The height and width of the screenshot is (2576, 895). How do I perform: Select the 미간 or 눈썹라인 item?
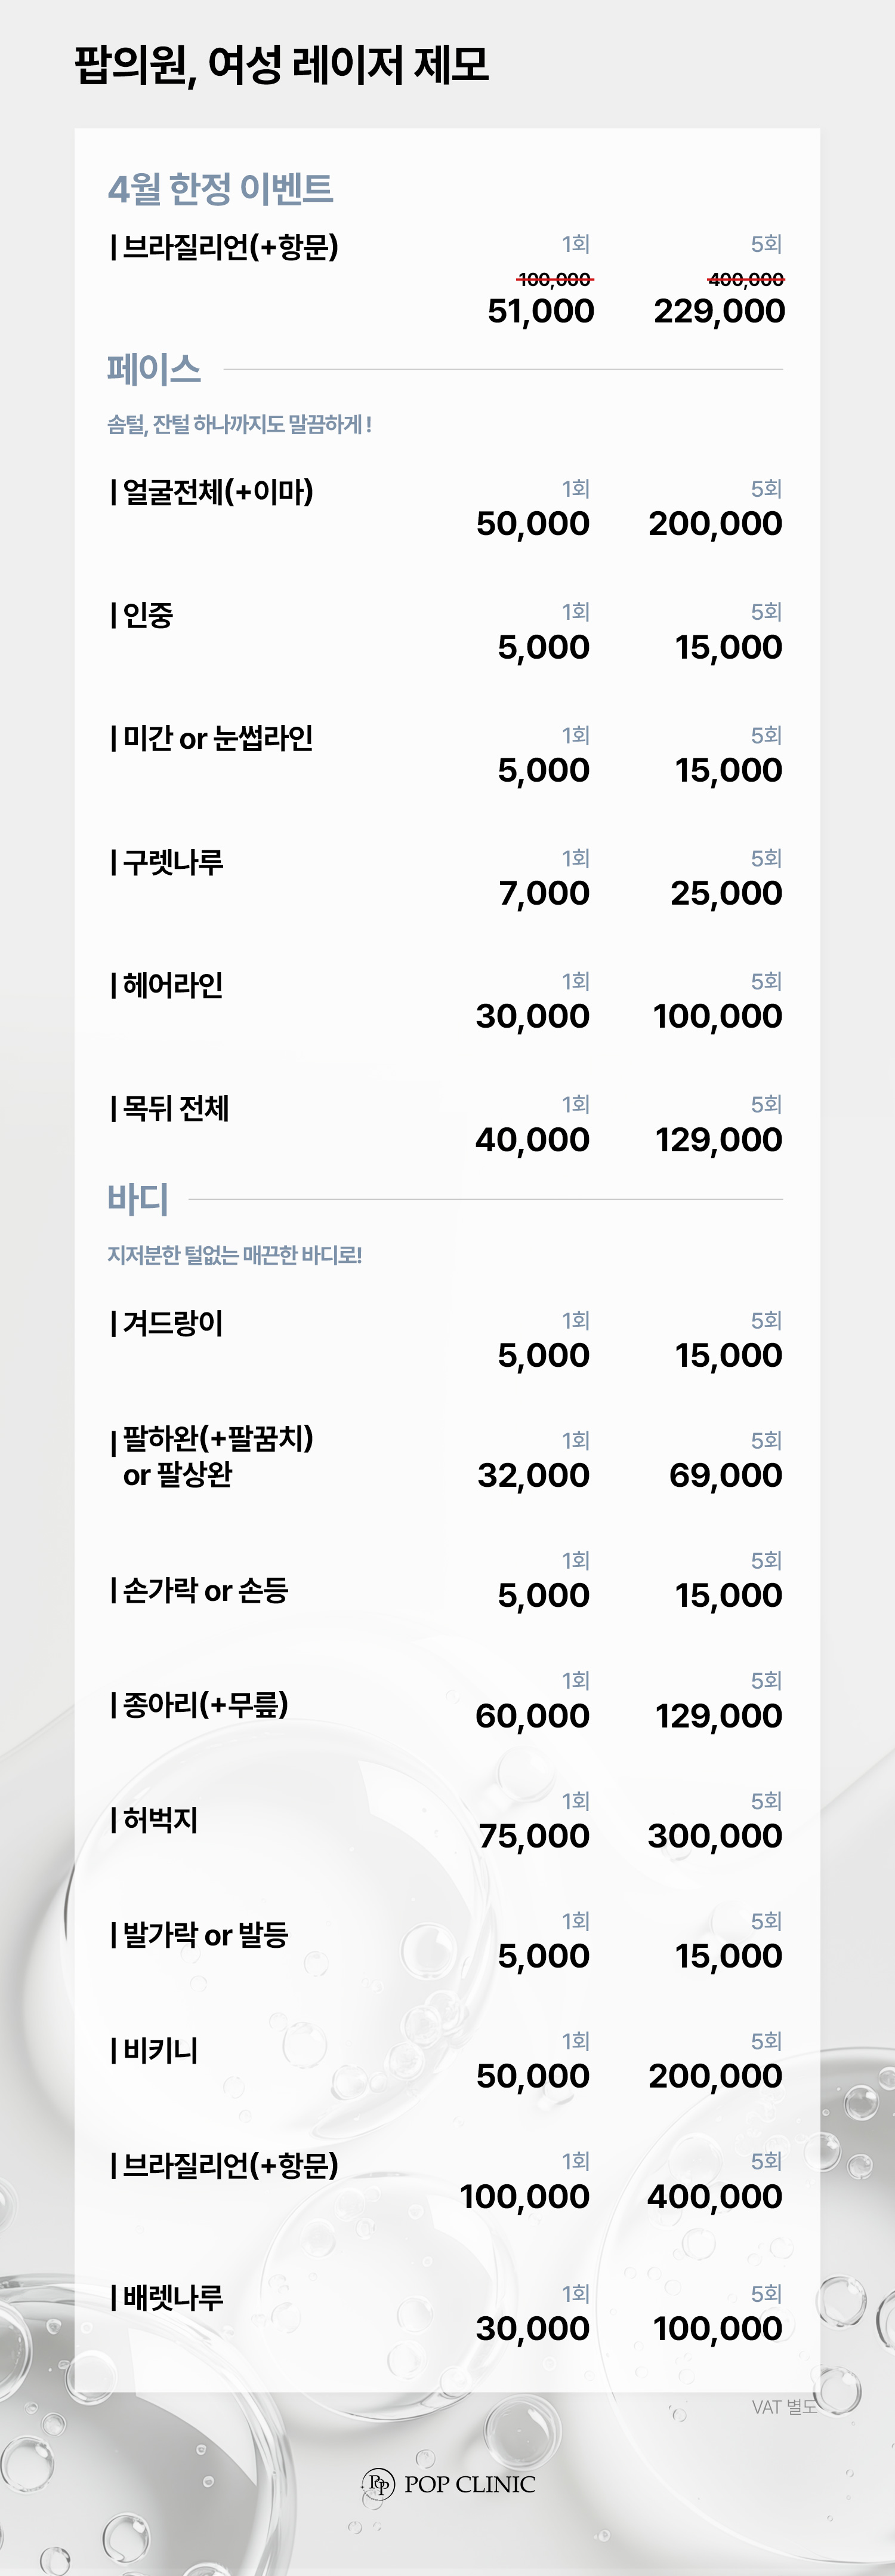212,738
